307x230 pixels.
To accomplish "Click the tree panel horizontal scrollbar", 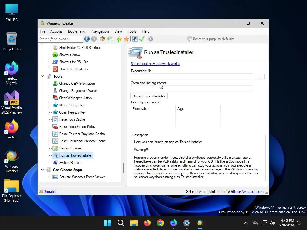I will click(76, 184).
